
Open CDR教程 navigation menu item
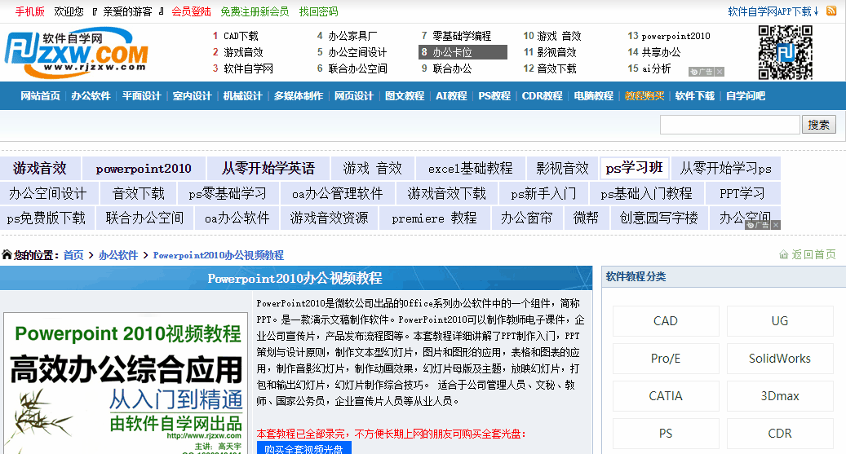542,96
